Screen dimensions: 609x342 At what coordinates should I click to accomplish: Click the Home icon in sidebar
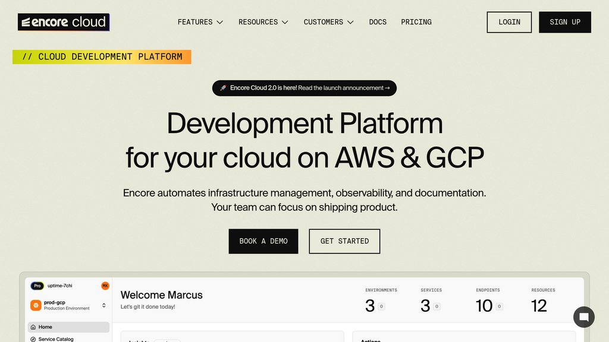point(33,327)
